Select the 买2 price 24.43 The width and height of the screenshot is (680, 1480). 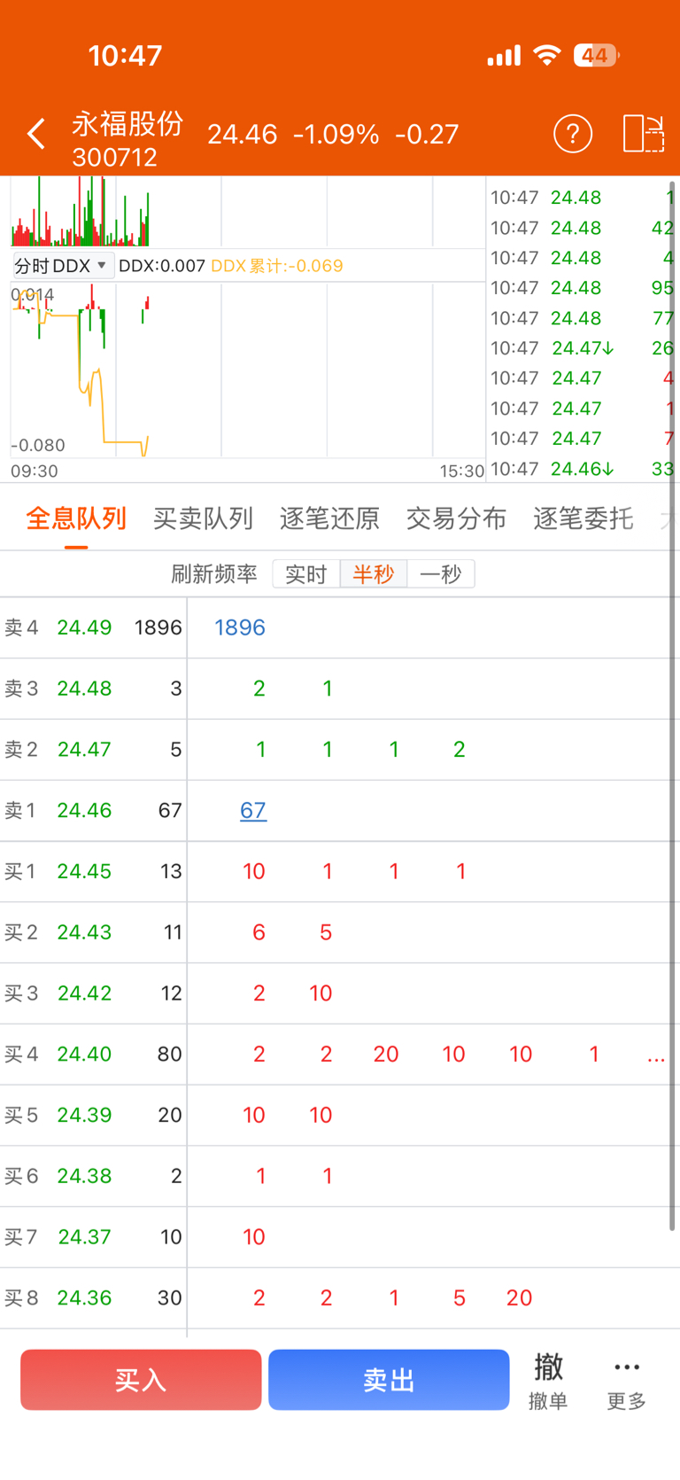[x=84, y=932]
